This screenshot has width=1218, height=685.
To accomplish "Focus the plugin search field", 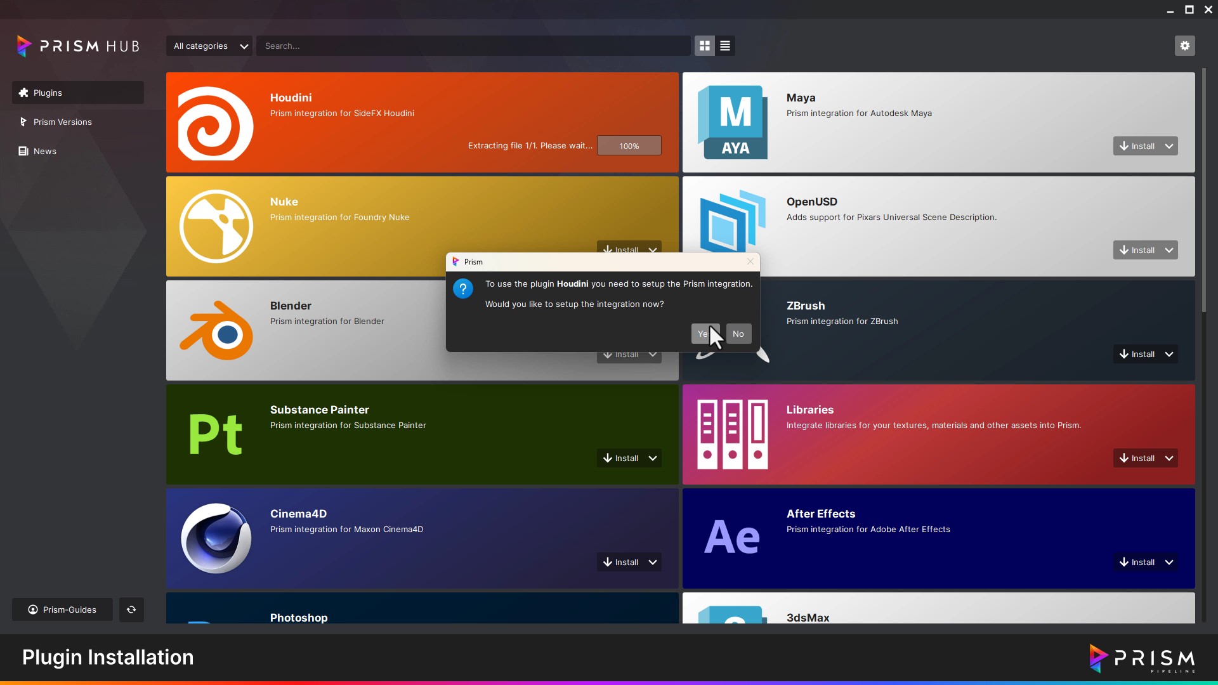I will (473, 46).
